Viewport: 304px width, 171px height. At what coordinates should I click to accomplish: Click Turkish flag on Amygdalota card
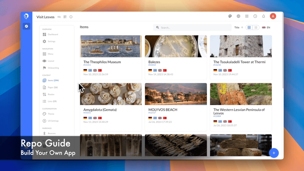[100, 118]
